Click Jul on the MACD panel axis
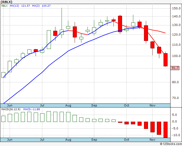 pyautogui.click(x=42, y=140)
